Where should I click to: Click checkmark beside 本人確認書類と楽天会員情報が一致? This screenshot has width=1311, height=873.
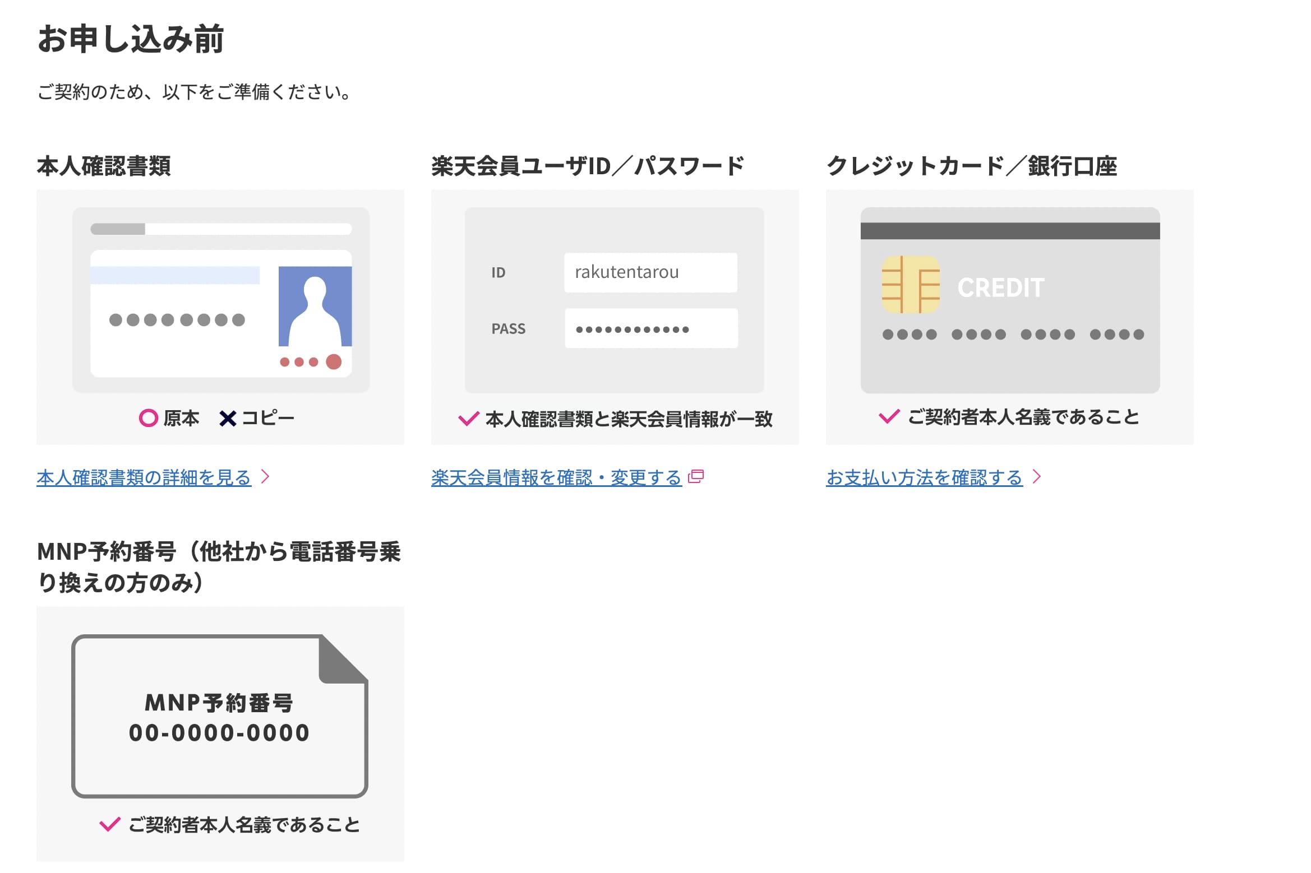468,419
